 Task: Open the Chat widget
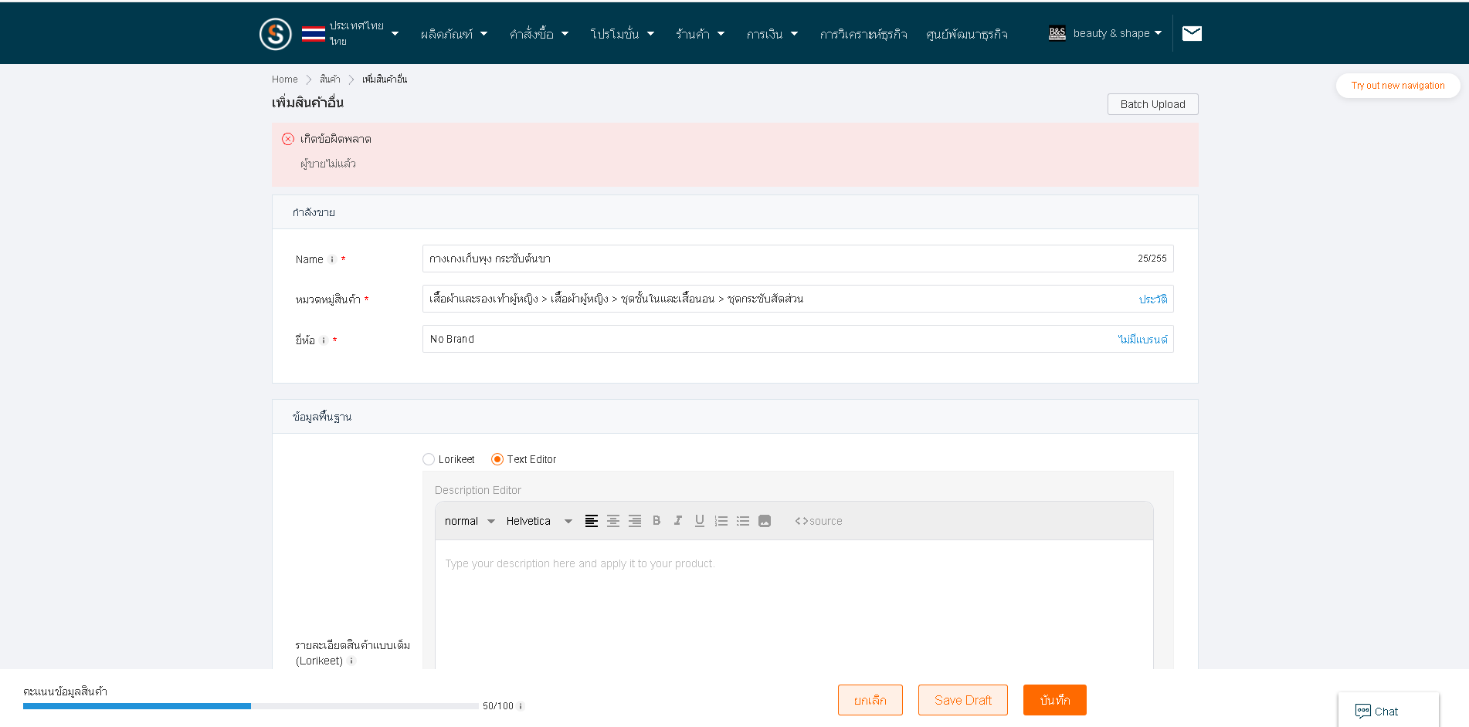(x=1388, y=711)
